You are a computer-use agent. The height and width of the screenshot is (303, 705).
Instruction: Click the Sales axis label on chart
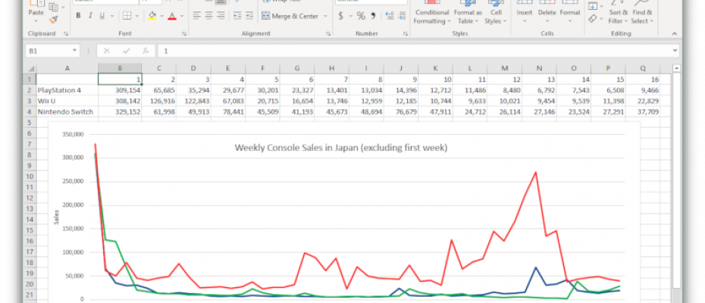[57, 217]
